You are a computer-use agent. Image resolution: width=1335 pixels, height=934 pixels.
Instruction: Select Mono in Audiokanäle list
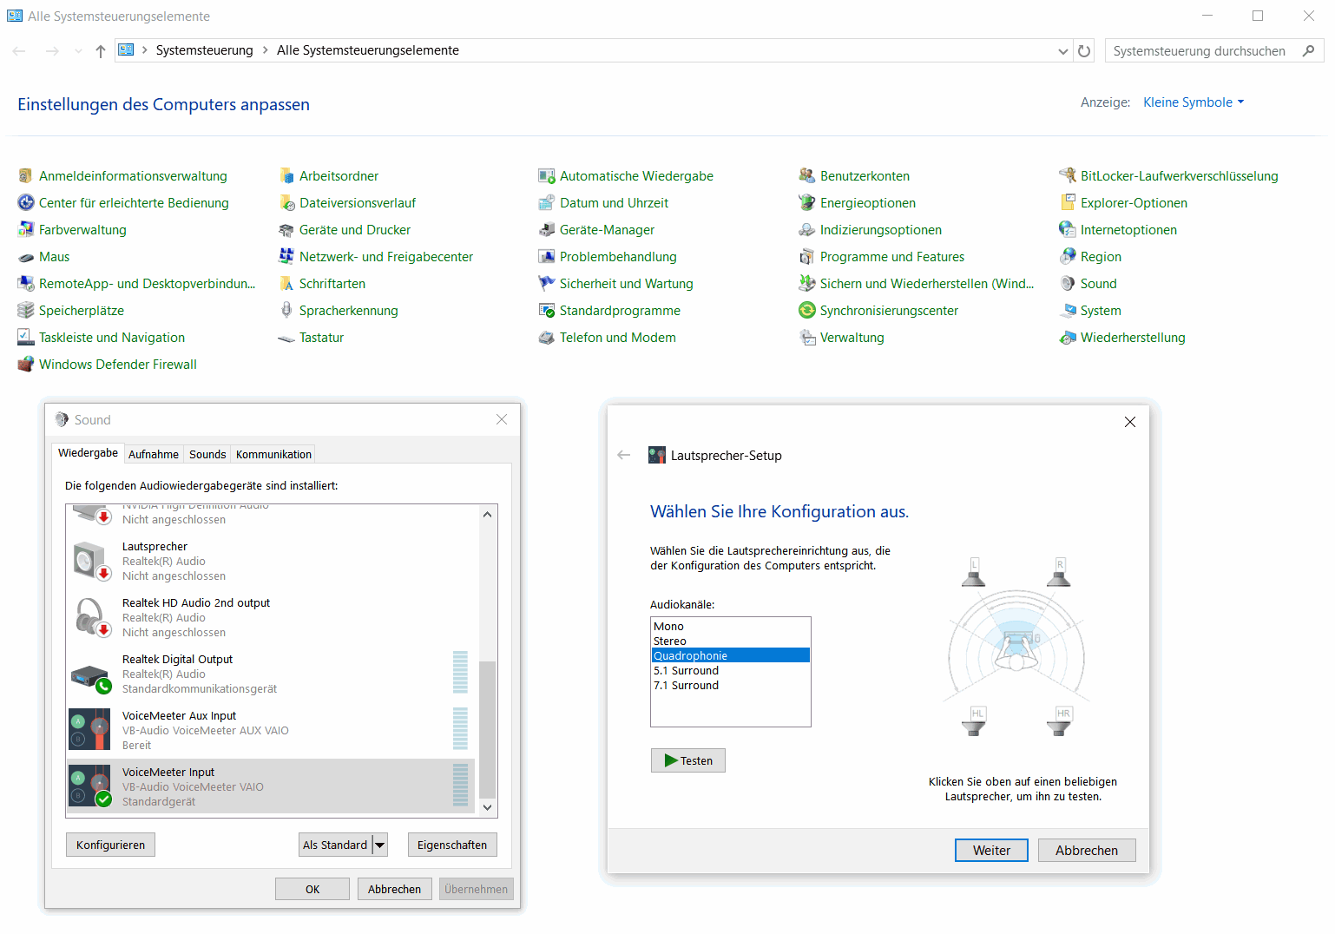coord(731,626)
